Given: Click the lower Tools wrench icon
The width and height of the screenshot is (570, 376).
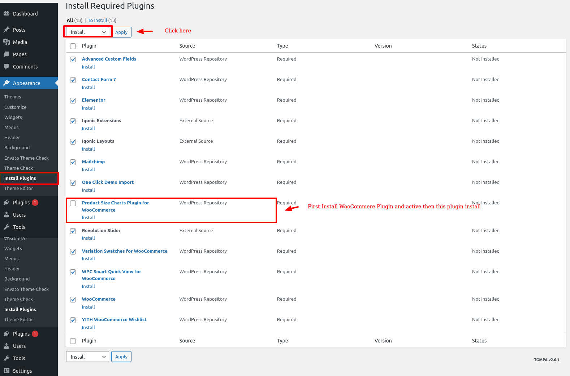Looking at the screenshot, I should click(x=7, y=358).
